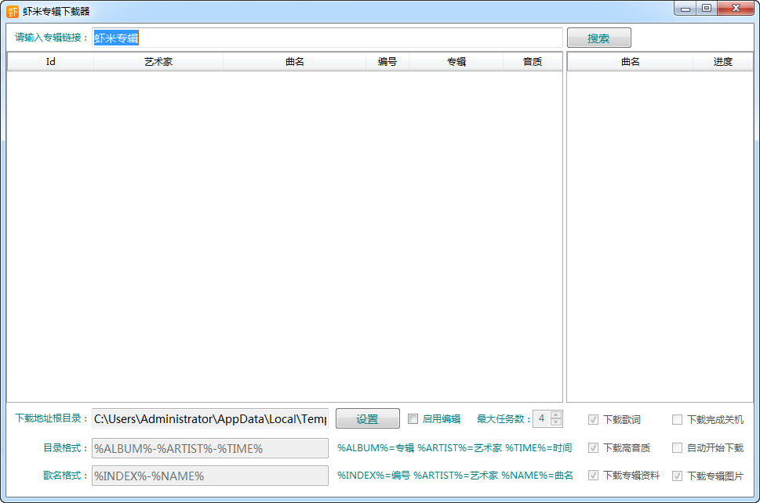Increase max tasks with up arrow

point(556,415)
